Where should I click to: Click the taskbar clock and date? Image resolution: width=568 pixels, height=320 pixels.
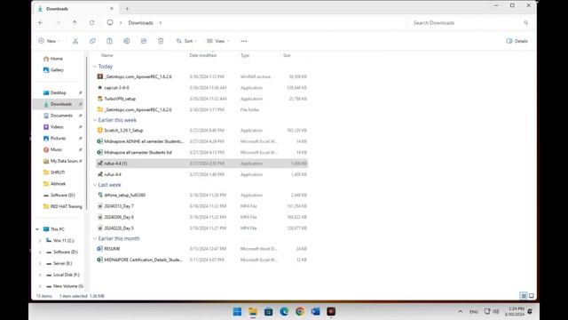coord(516,311)
